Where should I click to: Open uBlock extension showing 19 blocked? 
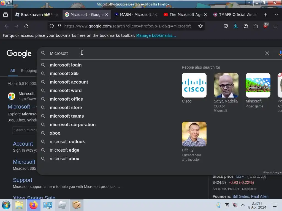pos(266,26)
